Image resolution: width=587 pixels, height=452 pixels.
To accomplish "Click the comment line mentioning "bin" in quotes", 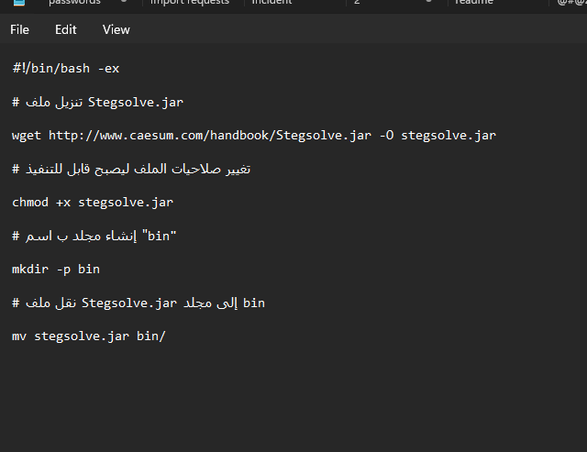I will tap(94, 237).
